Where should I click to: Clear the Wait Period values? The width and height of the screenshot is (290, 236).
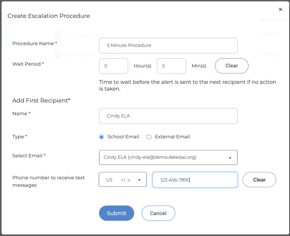[232, 66]
